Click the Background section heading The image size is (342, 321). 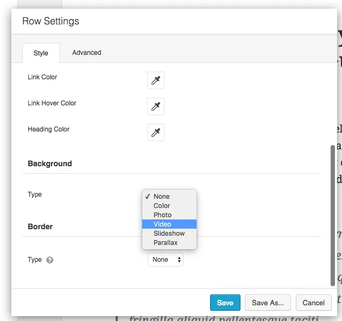pyautogui.click(x=50, y=163)
